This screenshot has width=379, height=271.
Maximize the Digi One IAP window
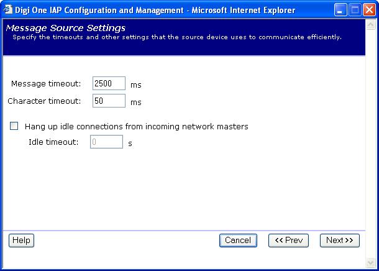[354, 10]
